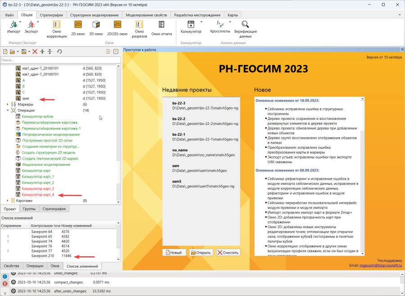The image size is (405, 296).
Task: Open the 3D окно window tool
Action: point(95,27)
